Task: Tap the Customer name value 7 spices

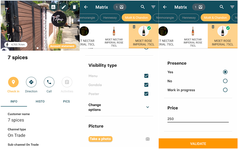Action: tap(16, 120)
